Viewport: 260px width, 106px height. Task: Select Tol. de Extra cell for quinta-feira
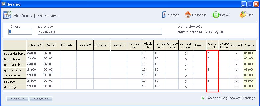[147, 70]
